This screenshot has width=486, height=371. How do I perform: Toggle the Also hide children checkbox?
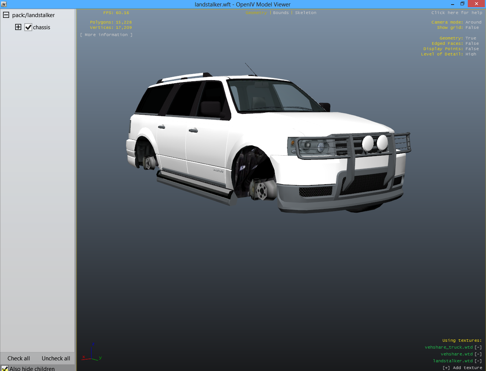coord(5,368)
